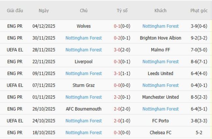Select Chelsea FC away team
The height and width of the screenshot is (139, 212).
tap(160, 132)
